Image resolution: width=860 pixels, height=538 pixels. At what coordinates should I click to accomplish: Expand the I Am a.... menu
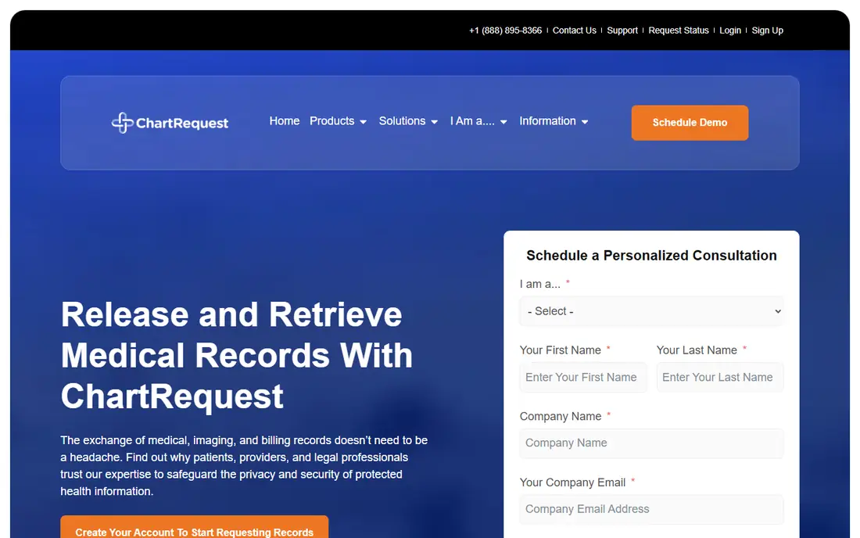click(x=478, y=121)
